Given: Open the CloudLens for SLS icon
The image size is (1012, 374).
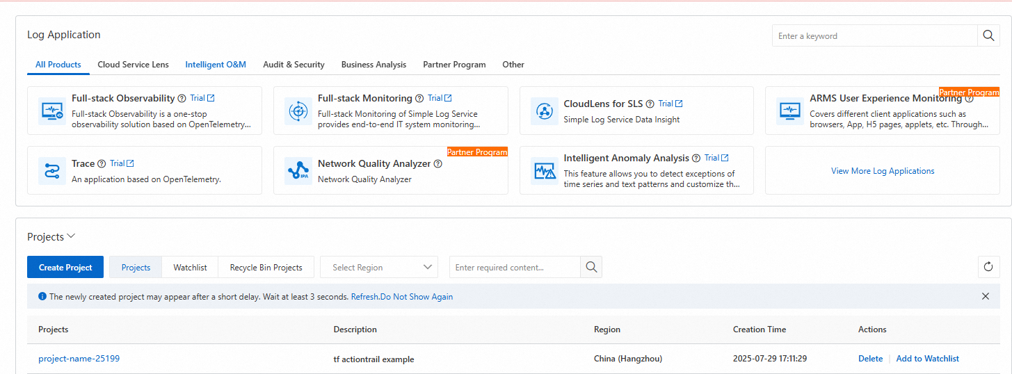Looking at the screenshot, I should coord(545,111).
